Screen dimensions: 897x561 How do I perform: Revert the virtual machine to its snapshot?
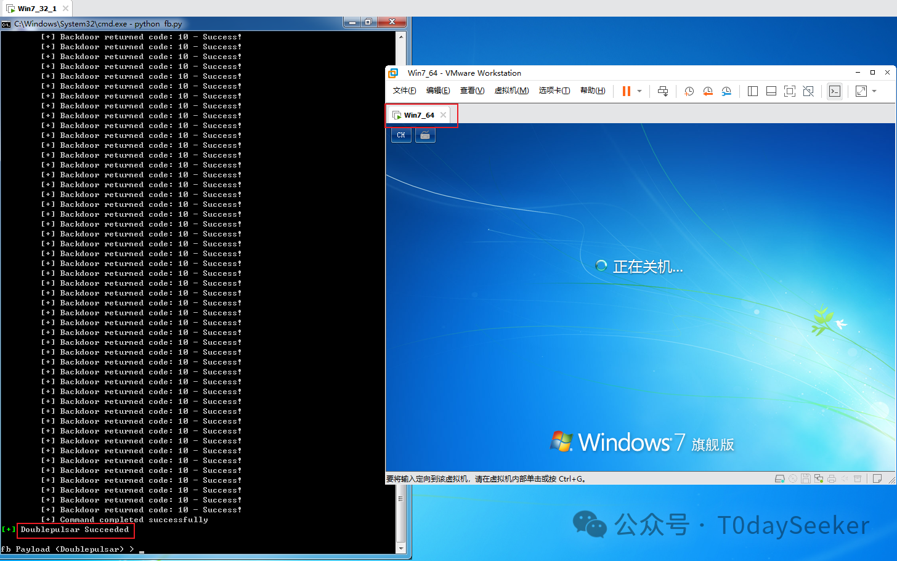(x=708, y=91)
